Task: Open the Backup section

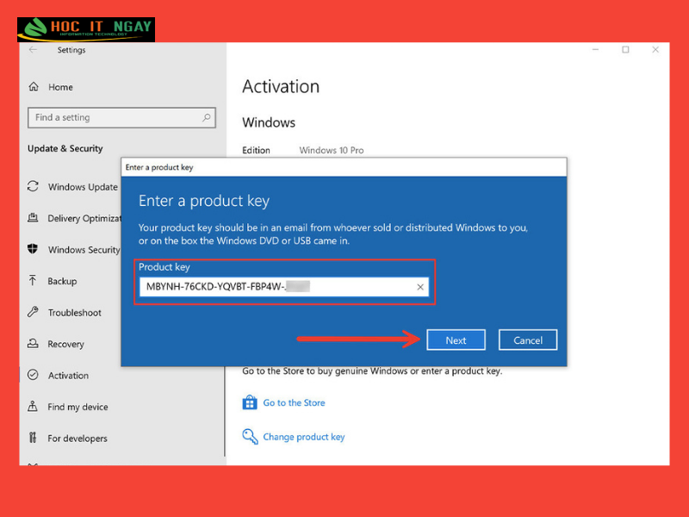Action: pyautogui.click(x=62, y=281)
